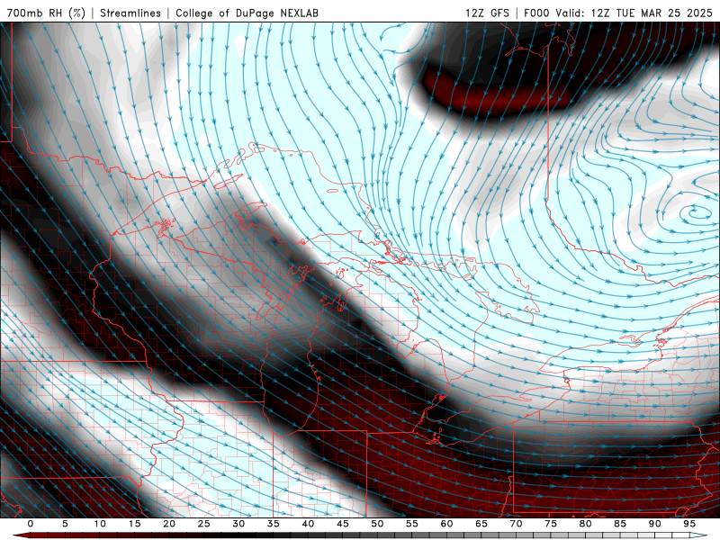Click the "12Z GFS" model run label
720x540 pixels.
point(487,13)
